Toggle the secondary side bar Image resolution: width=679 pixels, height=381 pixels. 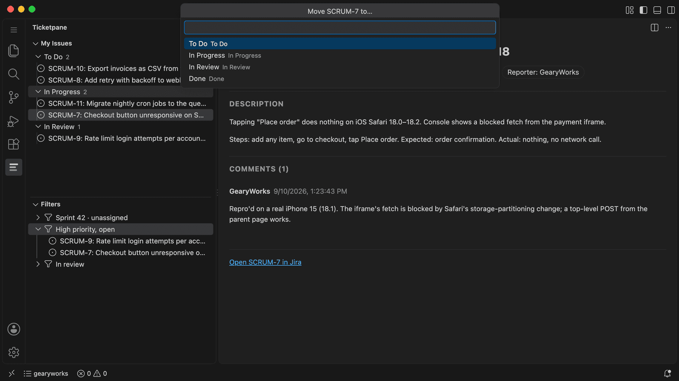tap(671, 10)
